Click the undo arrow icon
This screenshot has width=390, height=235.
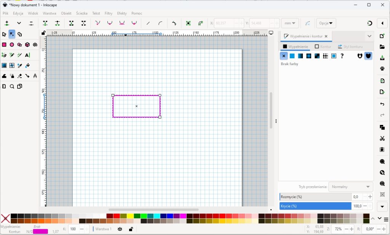click(x=382, y=104)
